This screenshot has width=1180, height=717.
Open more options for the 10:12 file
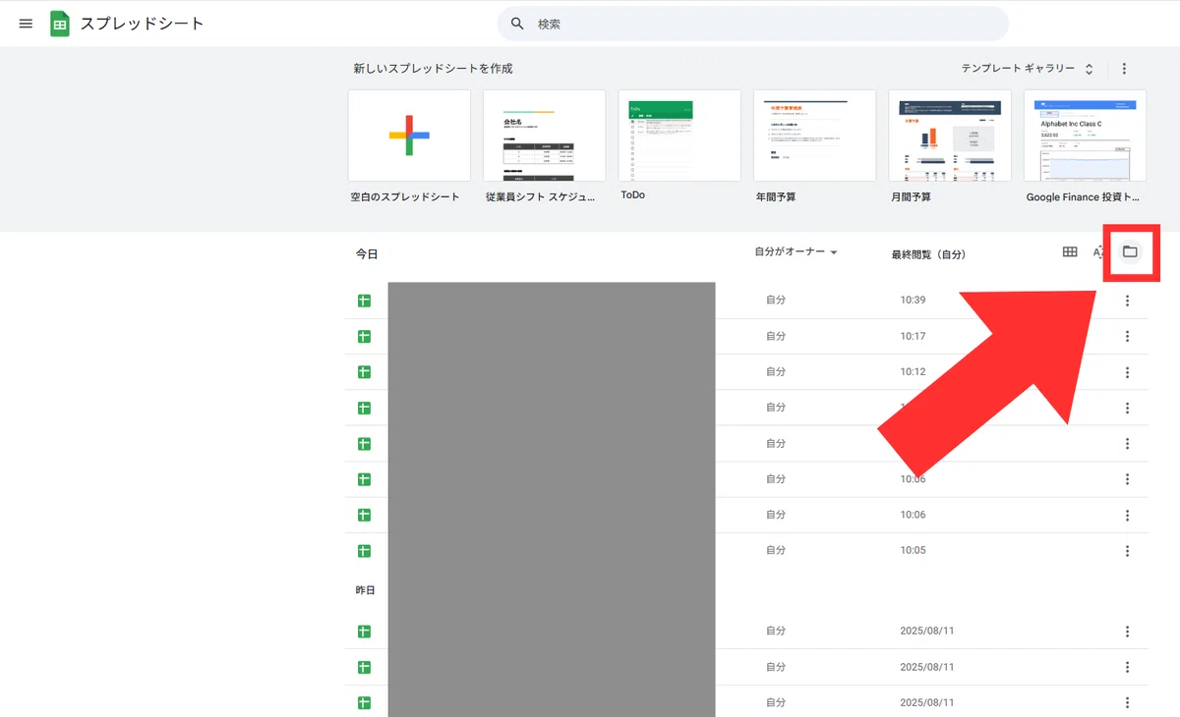point(1127,372)
